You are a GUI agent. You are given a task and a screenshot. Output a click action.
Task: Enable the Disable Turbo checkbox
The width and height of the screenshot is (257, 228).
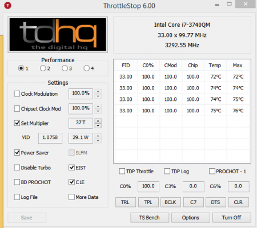[x=17, y=168]
